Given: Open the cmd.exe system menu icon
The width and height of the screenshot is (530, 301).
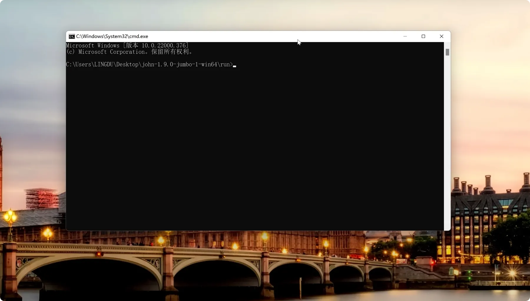Looking at the screenshot, I should pos(72,36).
